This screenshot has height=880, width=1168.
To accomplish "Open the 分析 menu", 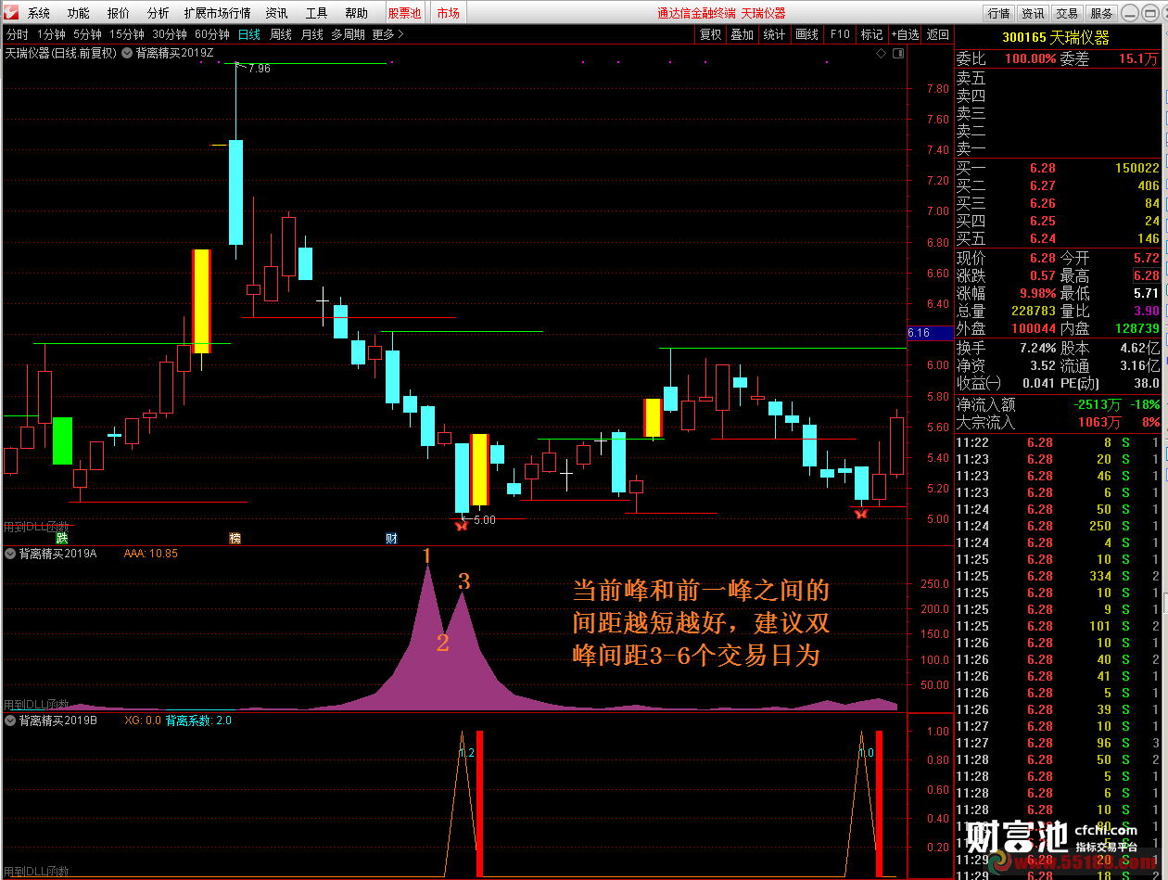I will [159, 13].
